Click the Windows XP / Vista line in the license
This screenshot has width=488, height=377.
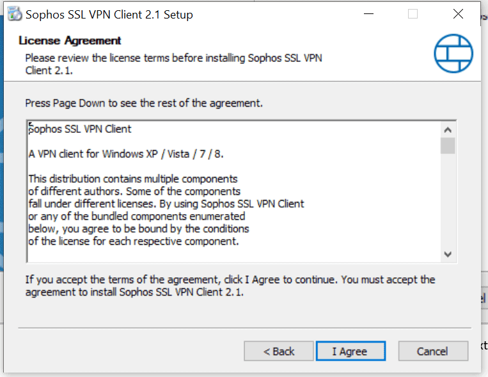tap(126, 154)
